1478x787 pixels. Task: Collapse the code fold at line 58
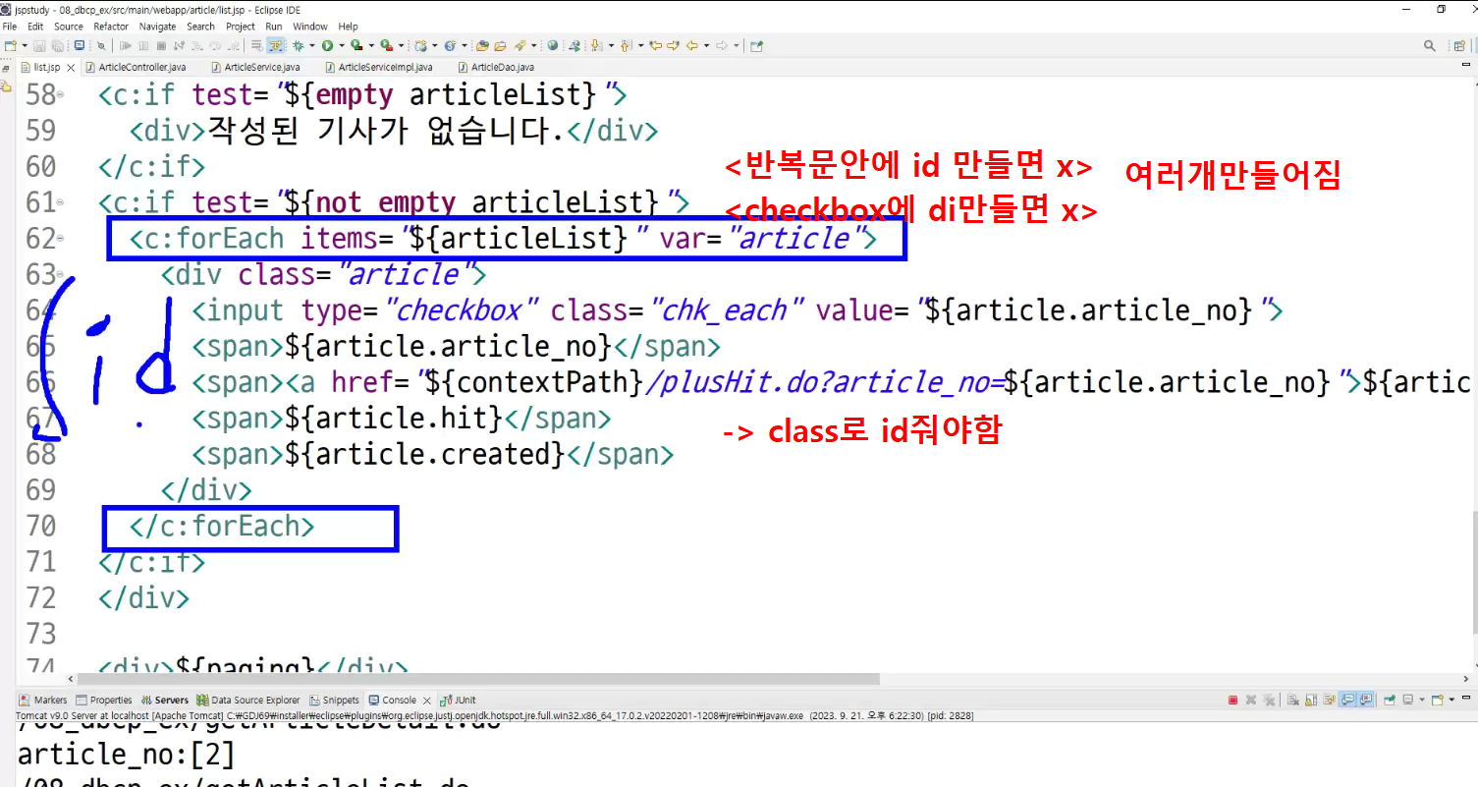[61, 95]
